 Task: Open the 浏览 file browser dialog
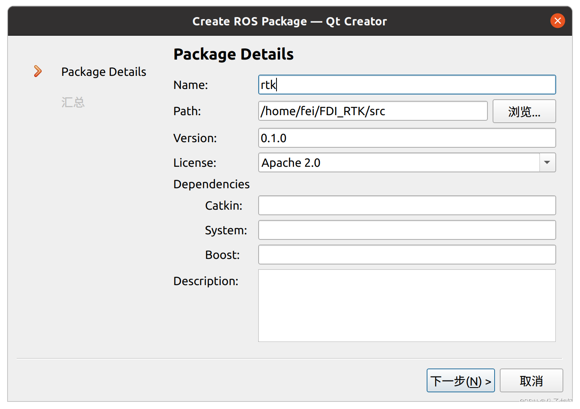point(524,112)
